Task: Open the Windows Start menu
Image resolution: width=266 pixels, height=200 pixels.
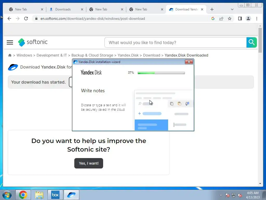Action: (x=7, y=195)
